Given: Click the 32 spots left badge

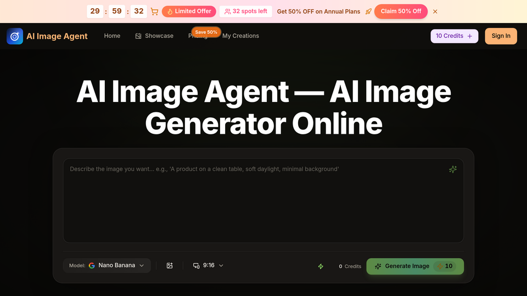Looking at the screenshot, I should [246, 12].
